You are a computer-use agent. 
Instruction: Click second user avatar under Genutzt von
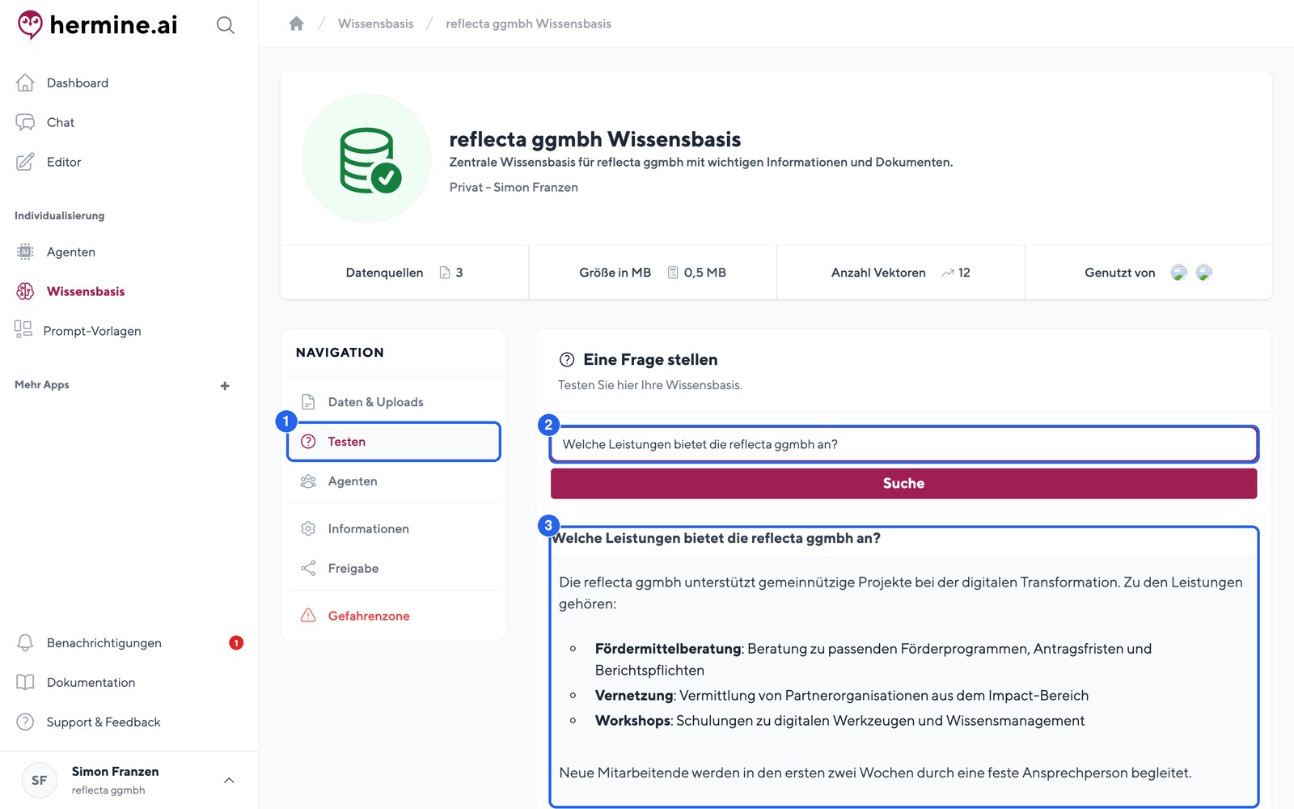coord(1204,273)
